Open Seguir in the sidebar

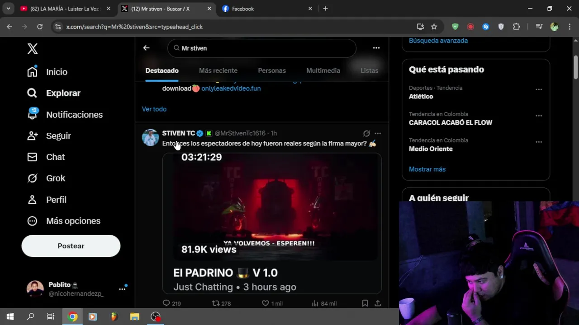tap(49, 135)
